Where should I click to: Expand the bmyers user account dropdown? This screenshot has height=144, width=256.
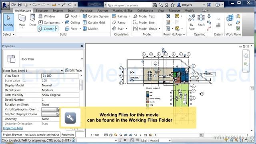click(x=204, y=5)
